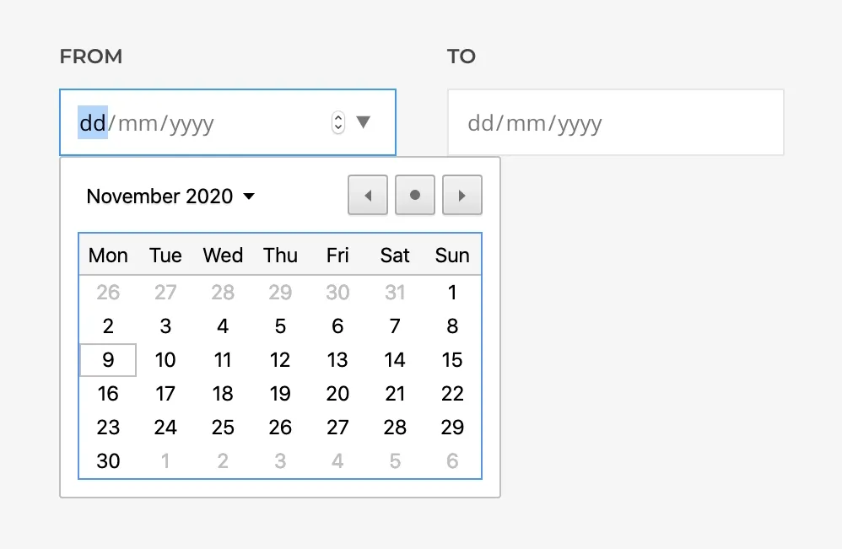Choose November 12 on Thursday
This screenshot has width=842, height=549.
click(x=280, y=359)
